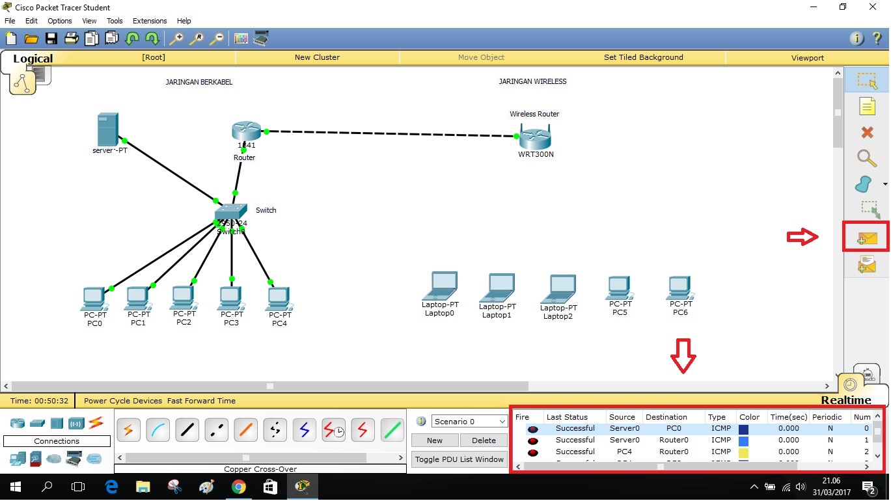This screenshot has height=501, width=891.
Task: Zoom out with the minus magnifier
Action: 217,38
